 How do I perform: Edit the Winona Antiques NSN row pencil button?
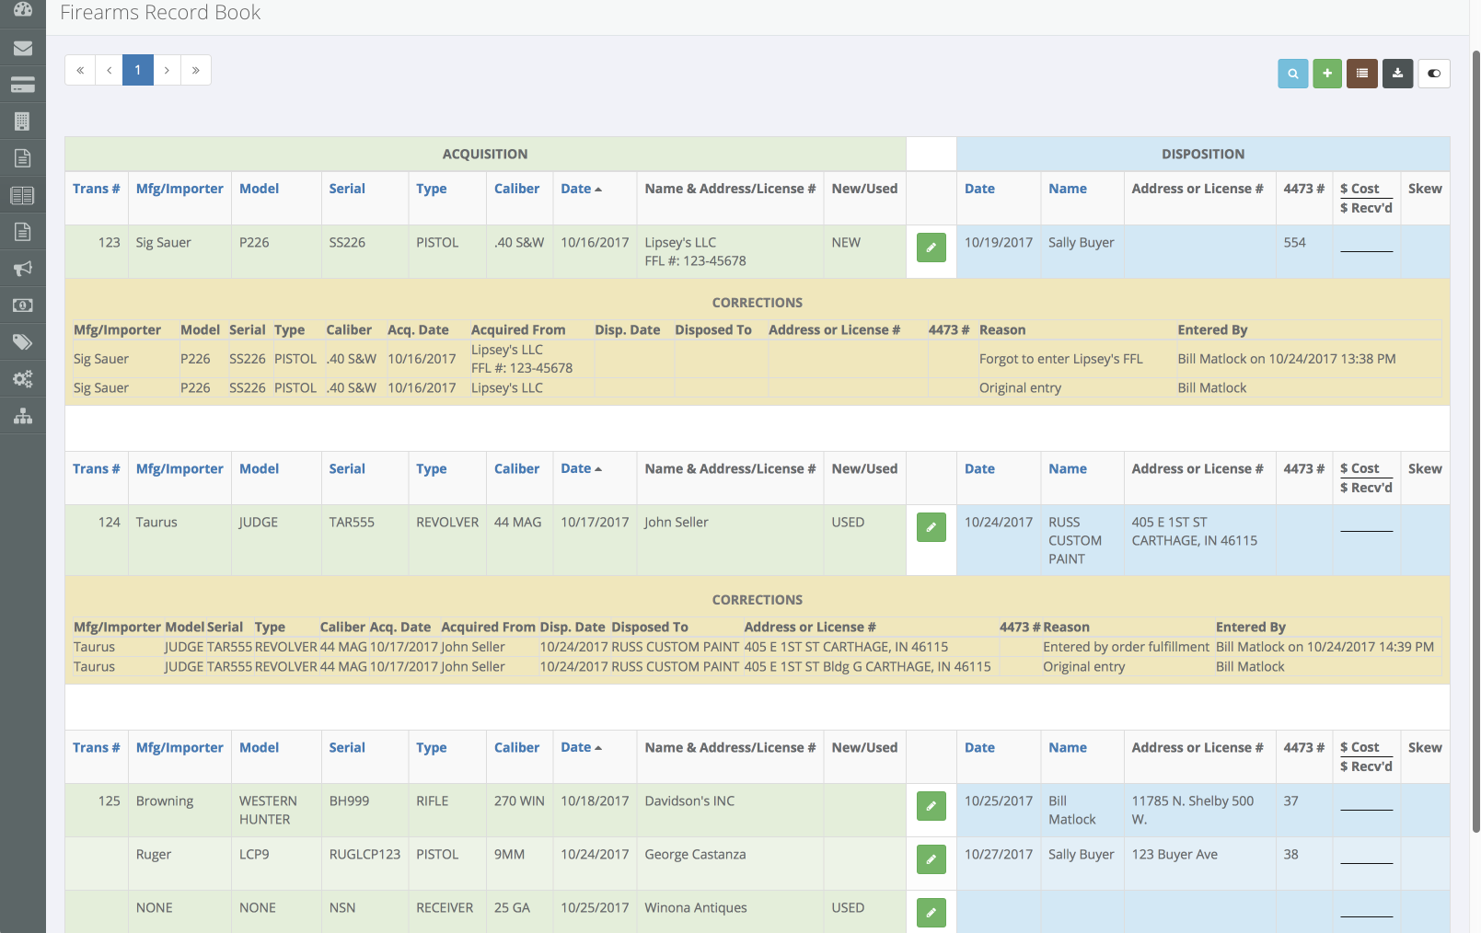[931, 913]
